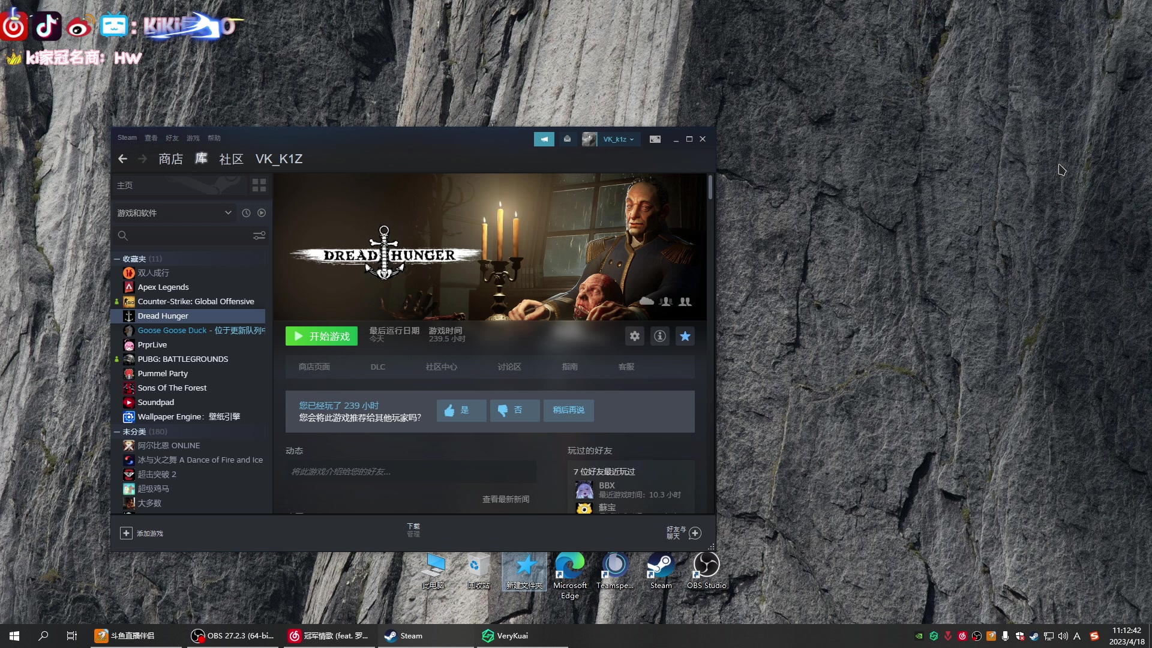Sort library by recent activity clock icon
Image resolution: width=1152 pixels, height=648 pixels.
click(246, 213)
